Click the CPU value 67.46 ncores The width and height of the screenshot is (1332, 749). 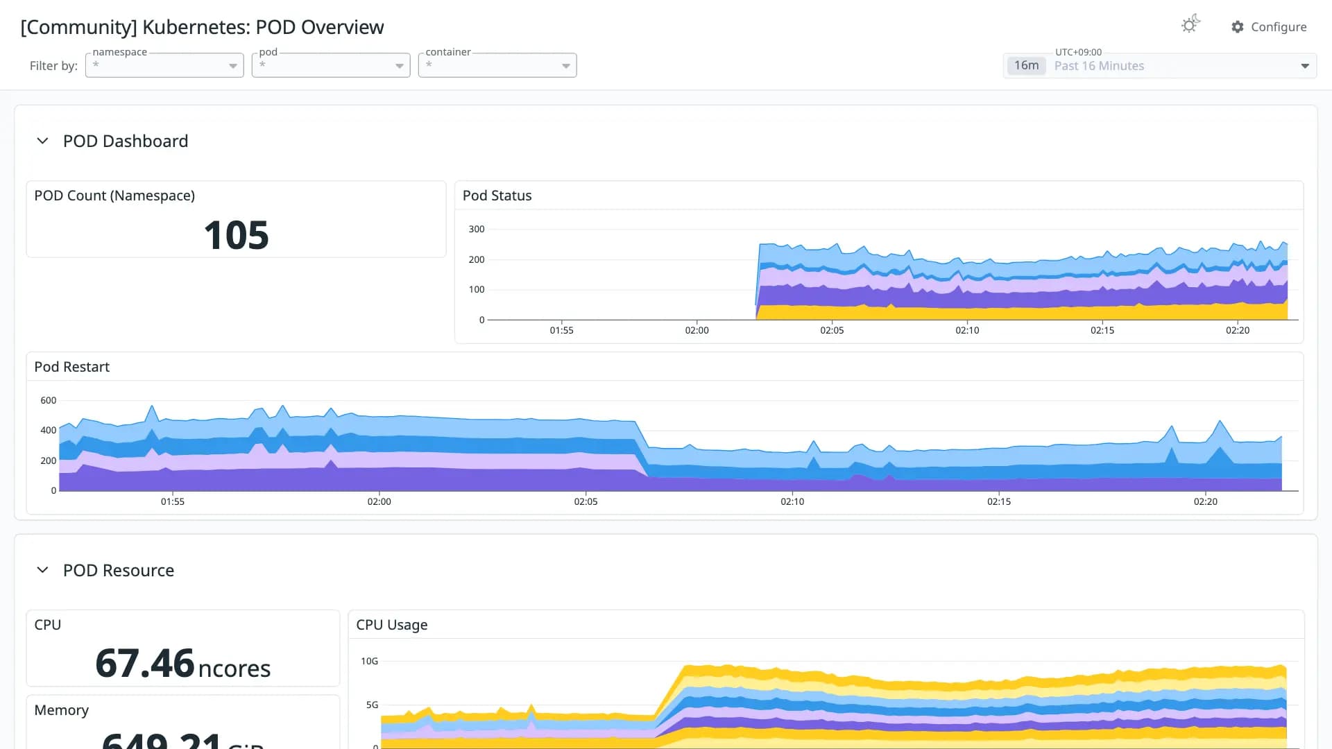click(x=183, y=663)
